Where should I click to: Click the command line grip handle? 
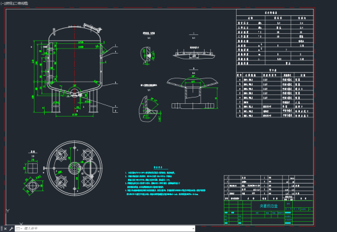point(1,229)
